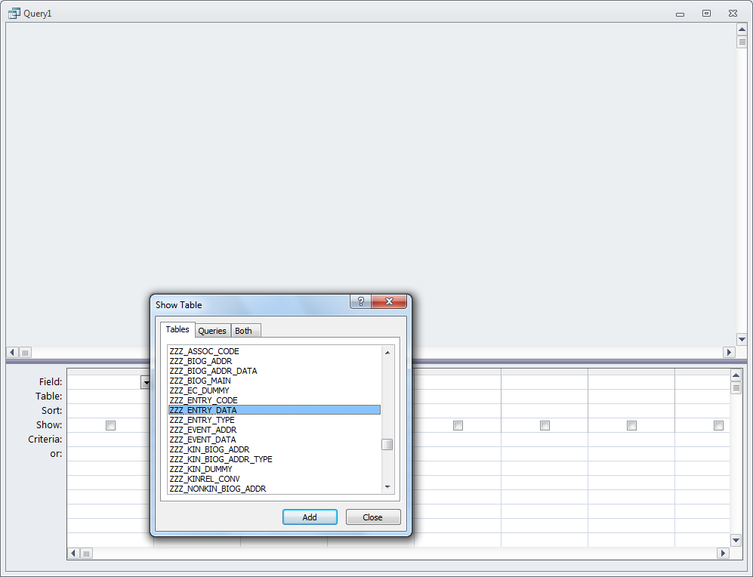The height and width of the screenshot is (577, 753).
Task: Toggle Show checkbox in first grid column
Action: point(110,425)
